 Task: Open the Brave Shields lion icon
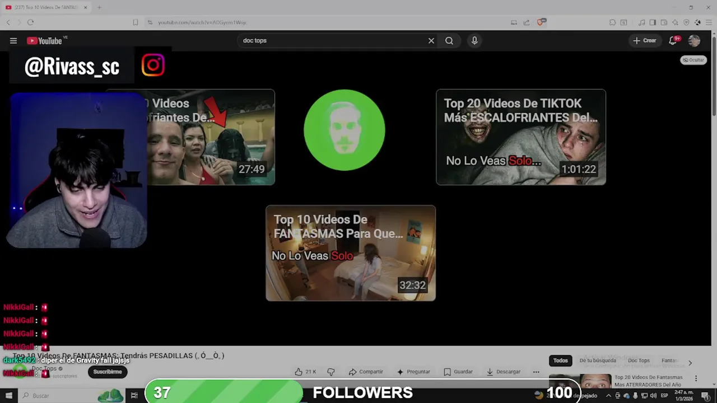click(x=541, y=22)
